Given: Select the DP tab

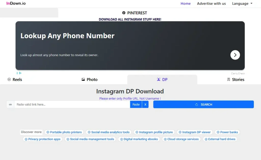Looking at the screenshot, I should point(162,79).
